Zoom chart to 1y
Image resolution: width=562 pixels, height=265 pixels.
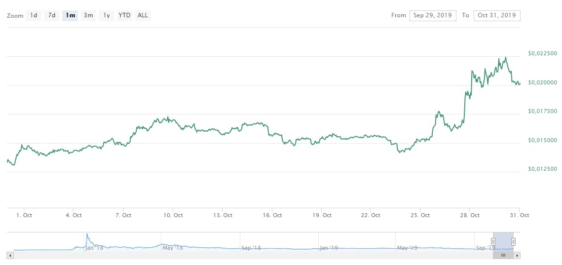pos(106,15)
